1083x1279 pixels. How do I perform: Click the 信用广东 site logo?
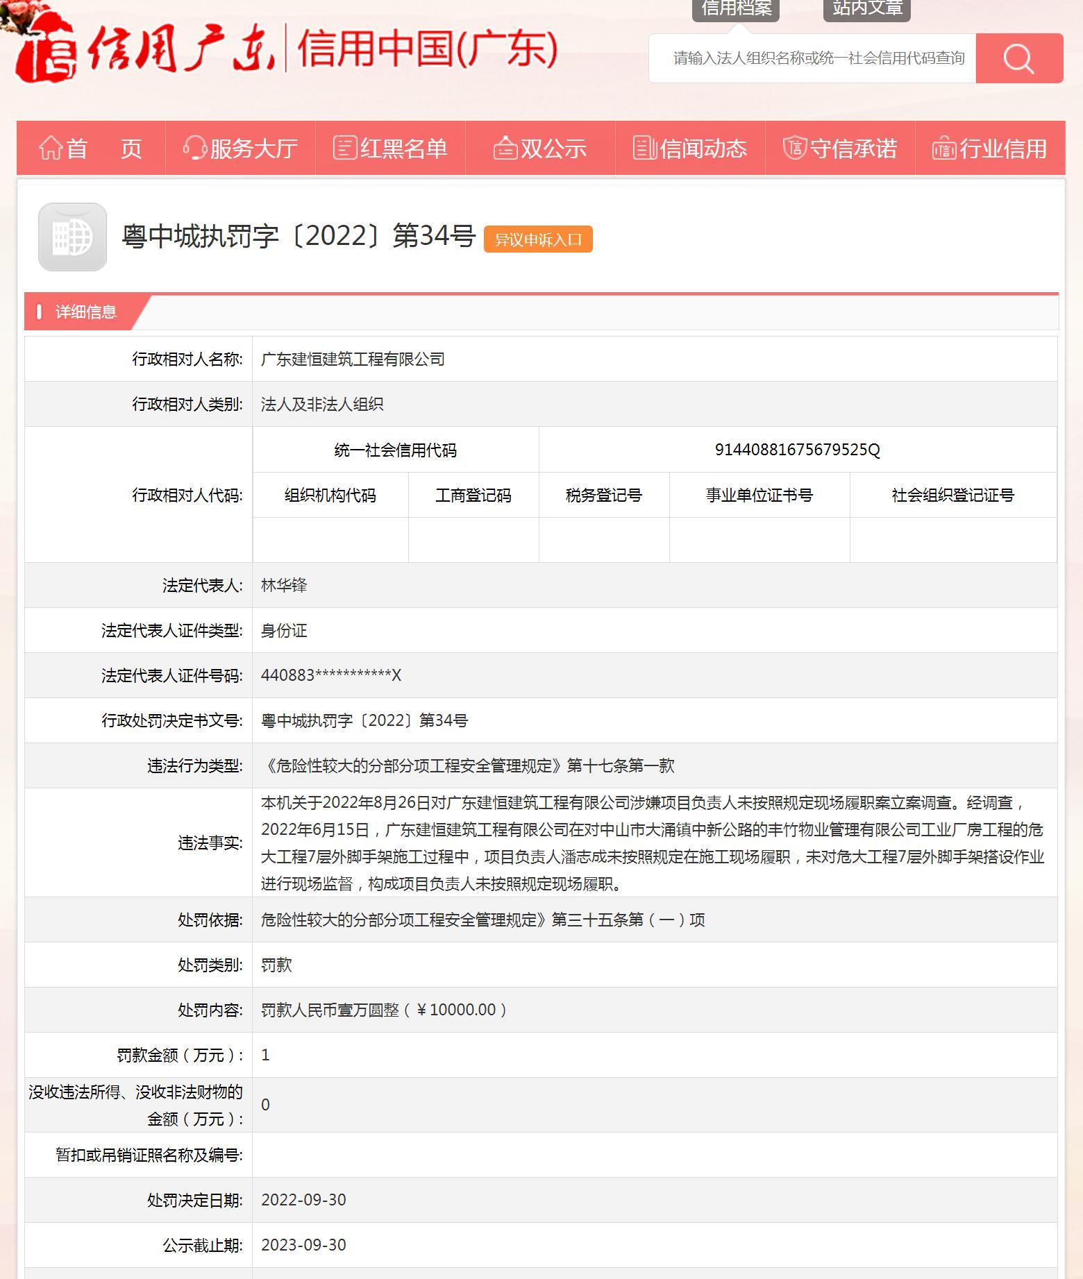coord(144,47)
